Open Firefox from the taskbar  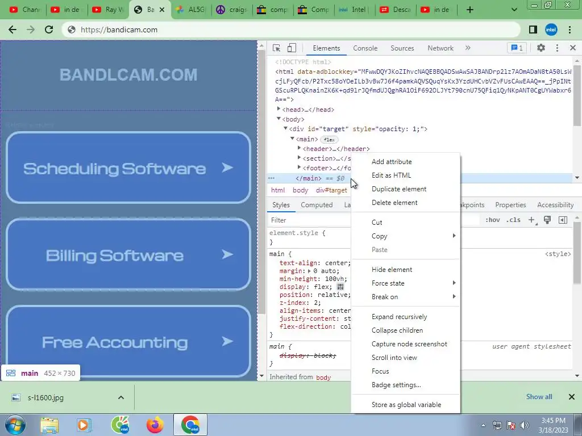(155, 425)
